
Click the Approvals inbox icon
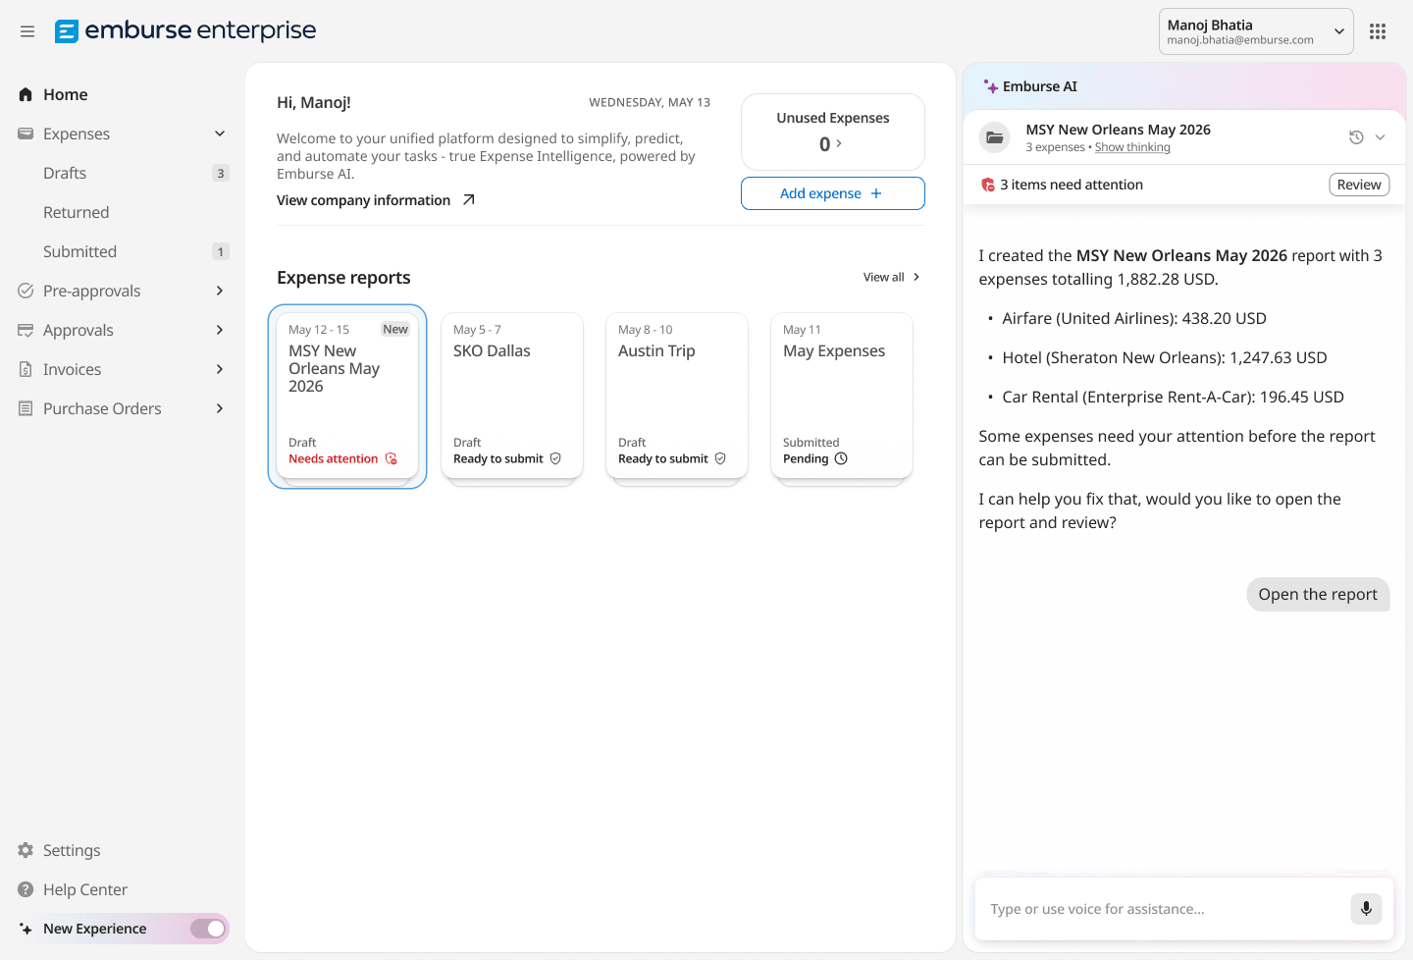pyautogui.click(x=26, y=330)
